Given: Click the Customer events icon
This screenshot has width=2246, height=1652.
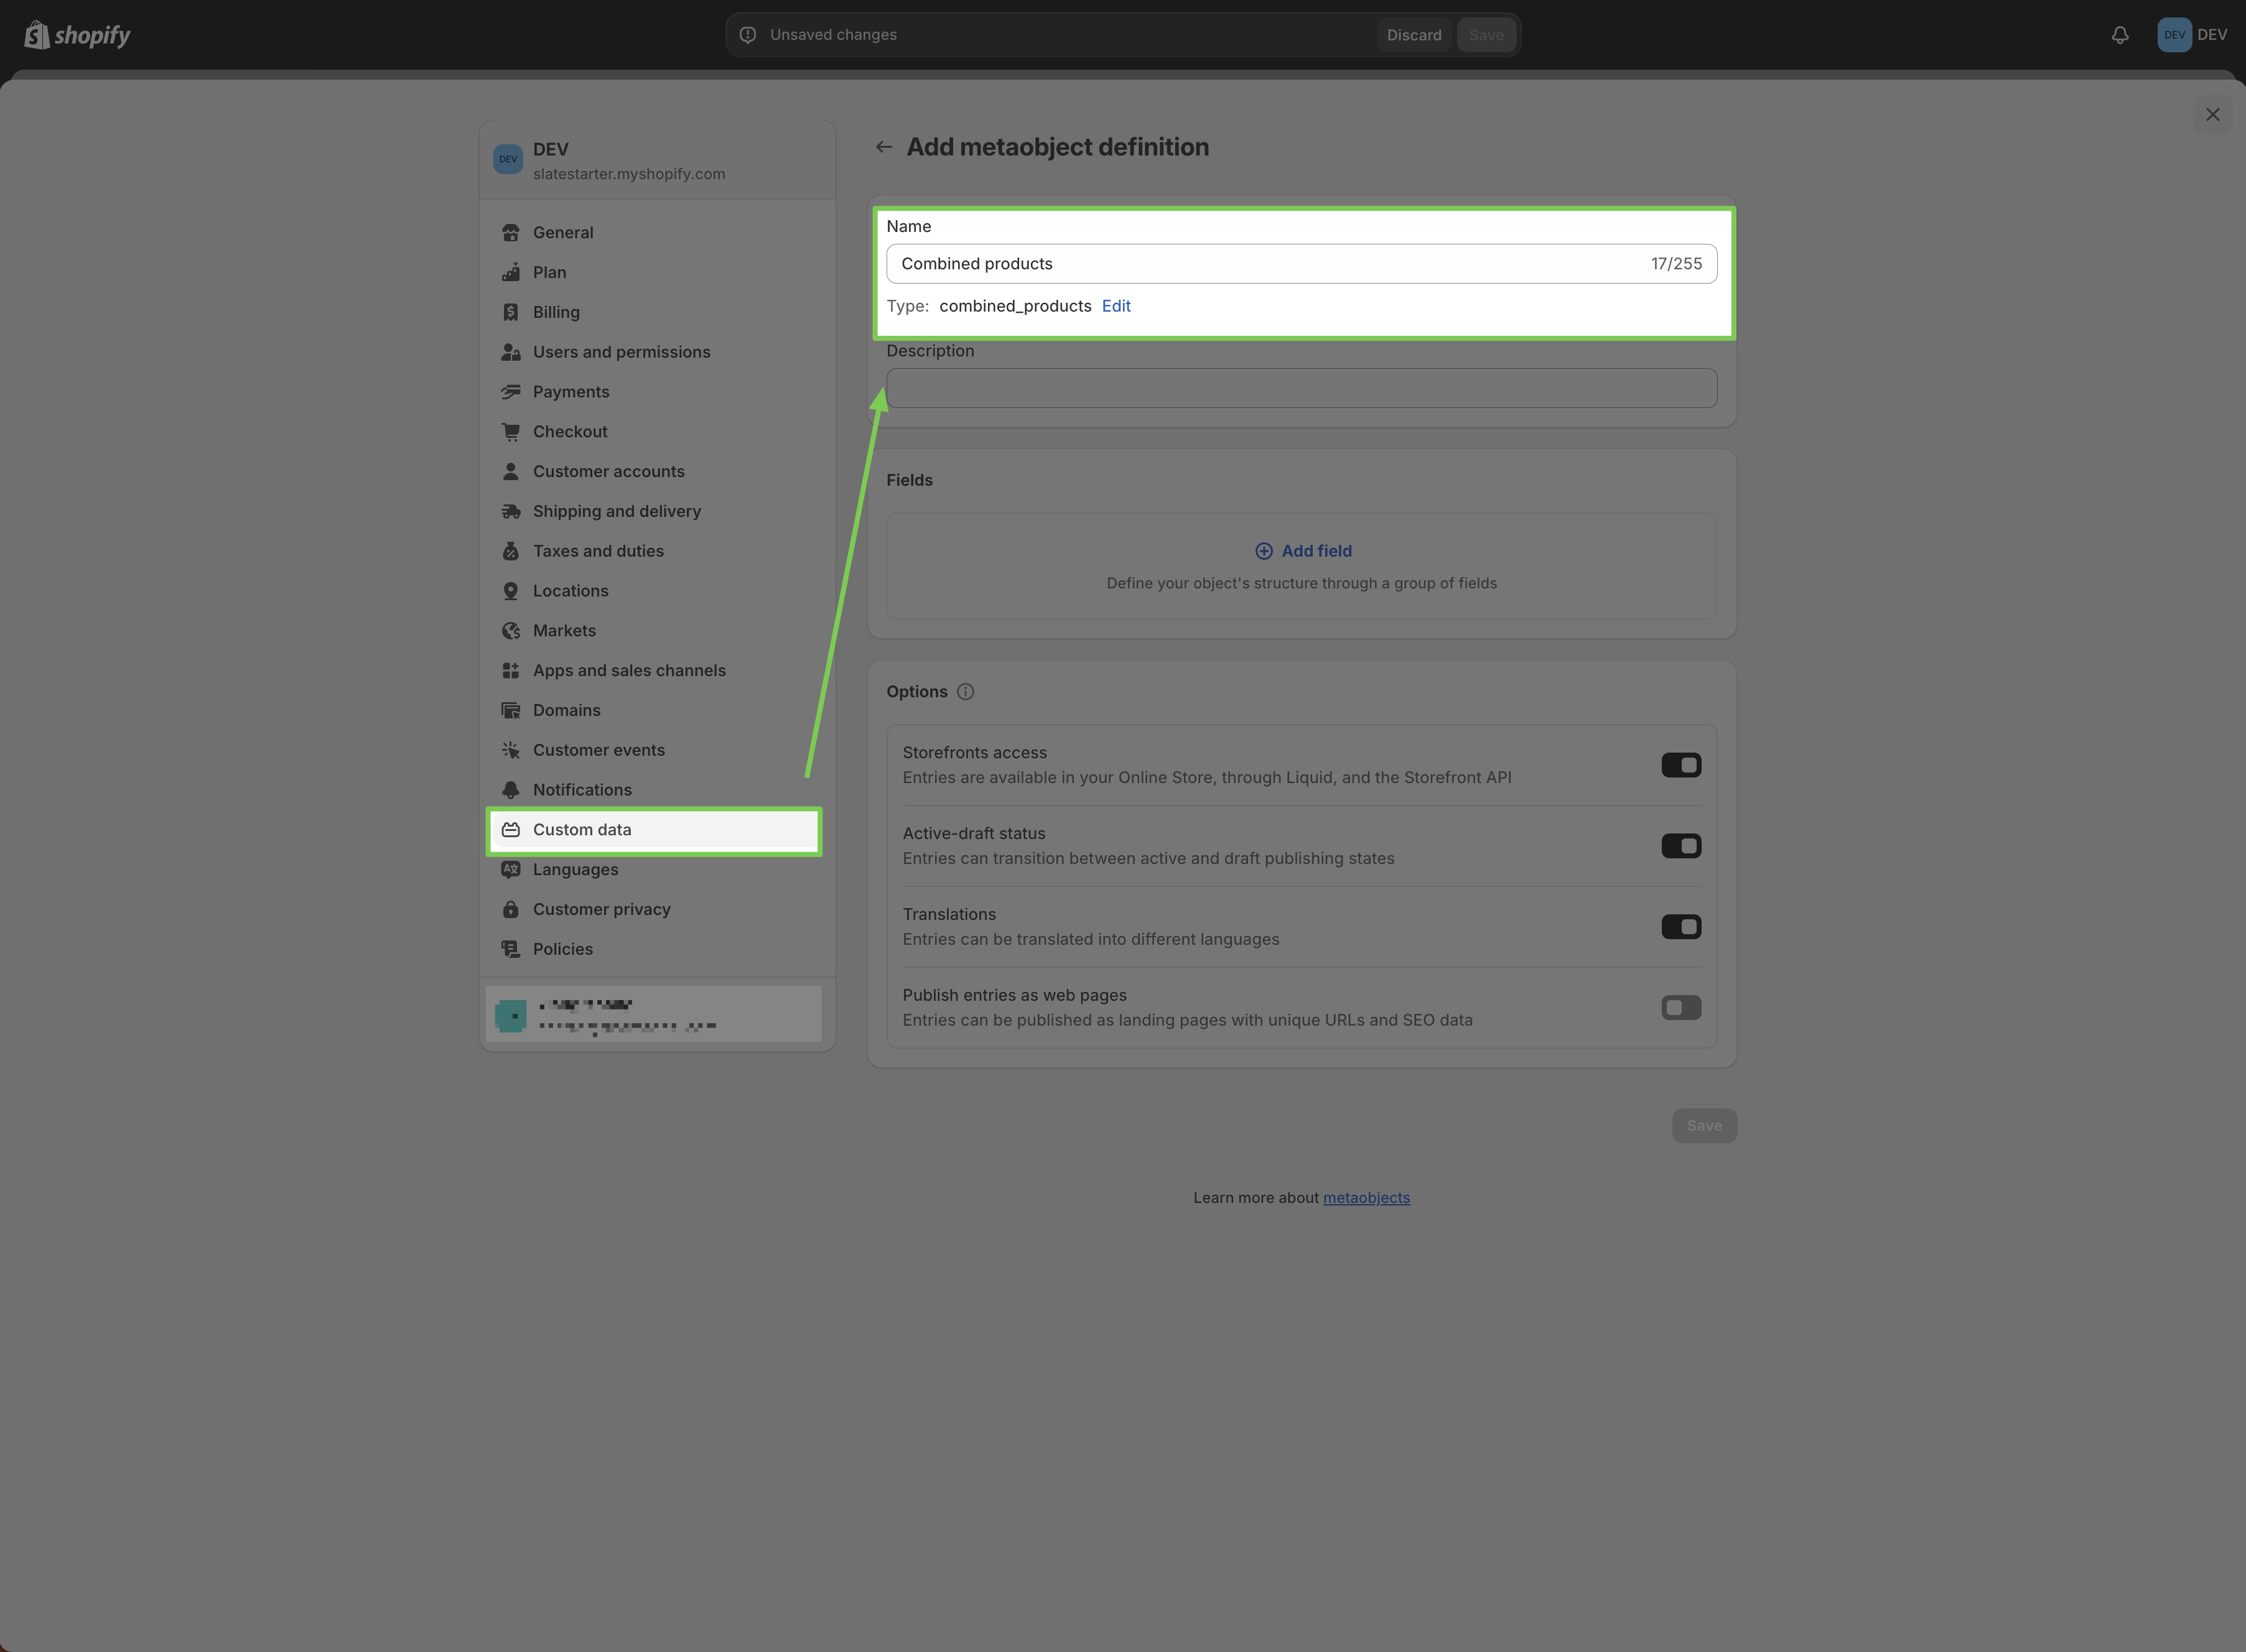Looking at the screenshot, I should [511, 750].
